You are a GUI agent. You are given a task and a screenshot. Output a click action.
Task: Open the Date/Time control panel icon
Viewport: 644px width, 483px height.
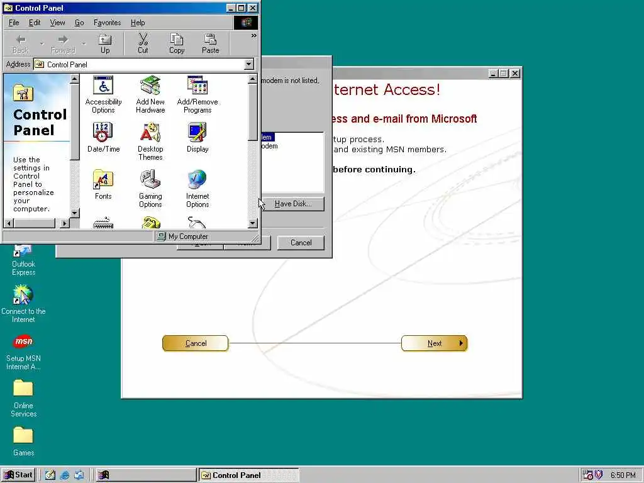pos(103,138)
